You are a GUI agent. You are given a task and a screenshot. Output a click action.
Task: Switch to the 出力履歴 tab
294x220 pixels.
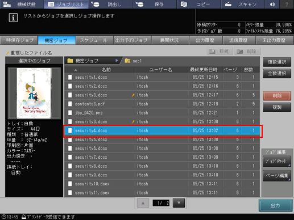point(205,40)
